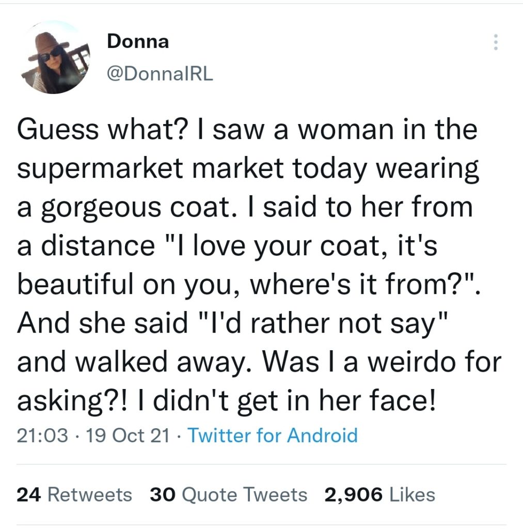Open the 30 Quote Tweets list

[x=228, y=495]
